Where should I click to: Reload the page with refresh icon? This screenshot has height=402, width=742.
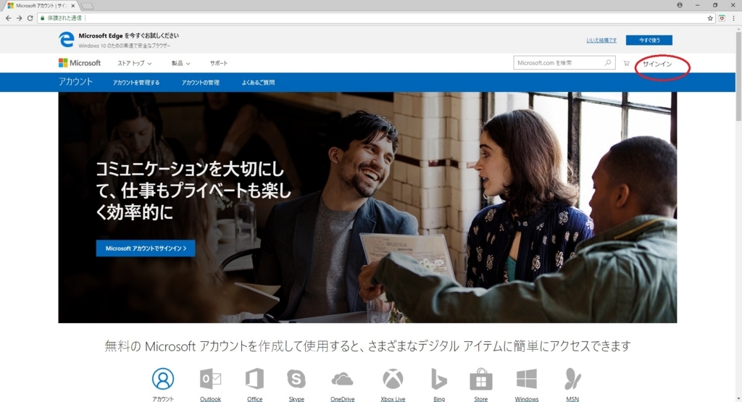click(x=30, y=18)
